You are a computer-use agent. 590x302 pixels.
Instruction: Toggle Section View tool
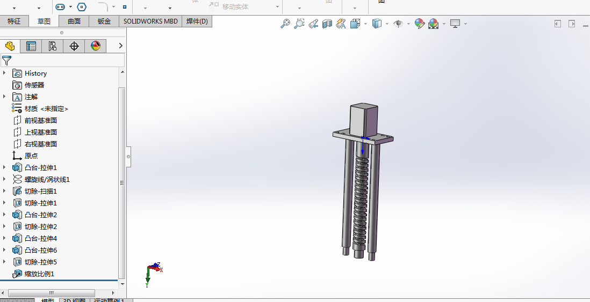point(327,24)
